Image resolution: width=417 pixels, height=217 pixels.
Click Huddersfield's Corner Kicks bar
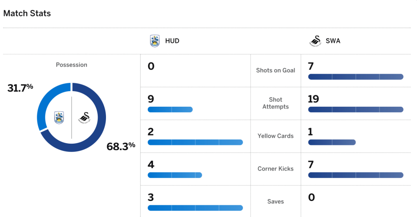175,175
